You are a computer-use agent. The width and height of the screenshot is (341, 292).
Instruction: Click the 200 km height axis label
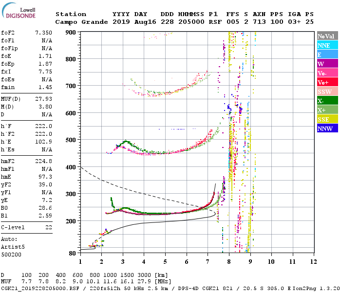pos(71,221)
